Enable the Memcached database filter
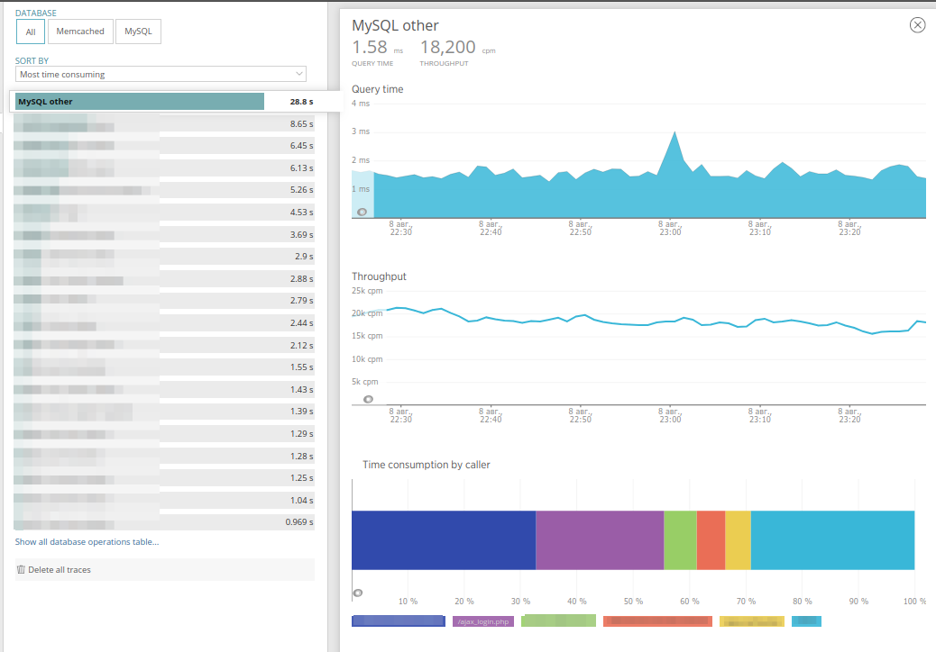The image size is (936, 652). [x=80, y=31]
